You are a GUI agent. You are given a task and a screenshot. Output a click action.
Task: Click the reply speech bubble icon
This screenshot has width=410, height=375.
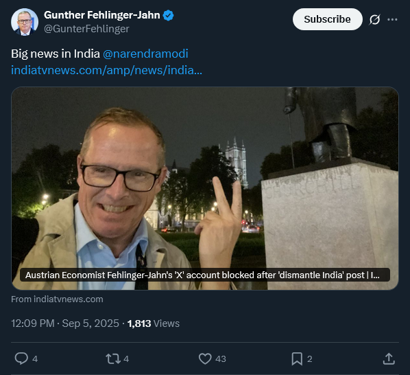21,359
